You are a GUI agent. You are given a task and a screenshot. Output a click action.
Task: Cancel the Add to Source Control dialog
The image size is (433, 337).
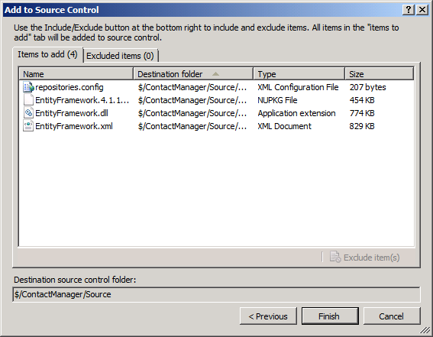pos(392,316)
